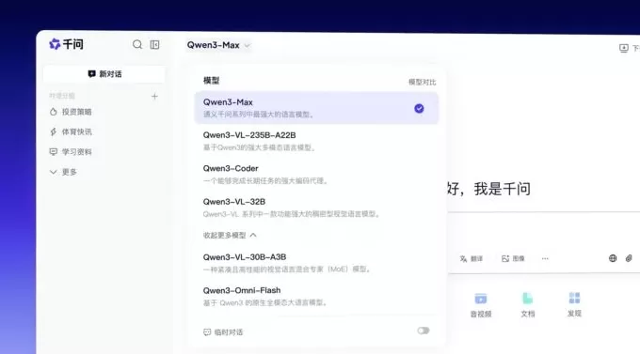Click the download icon at top right
This screenshot has height=354, width=640.
[623, 49]
